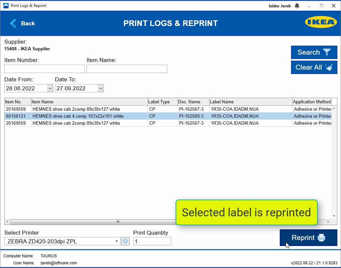Focus the Item Number input field
341x268 pixels.
click(x=45, y=69)
